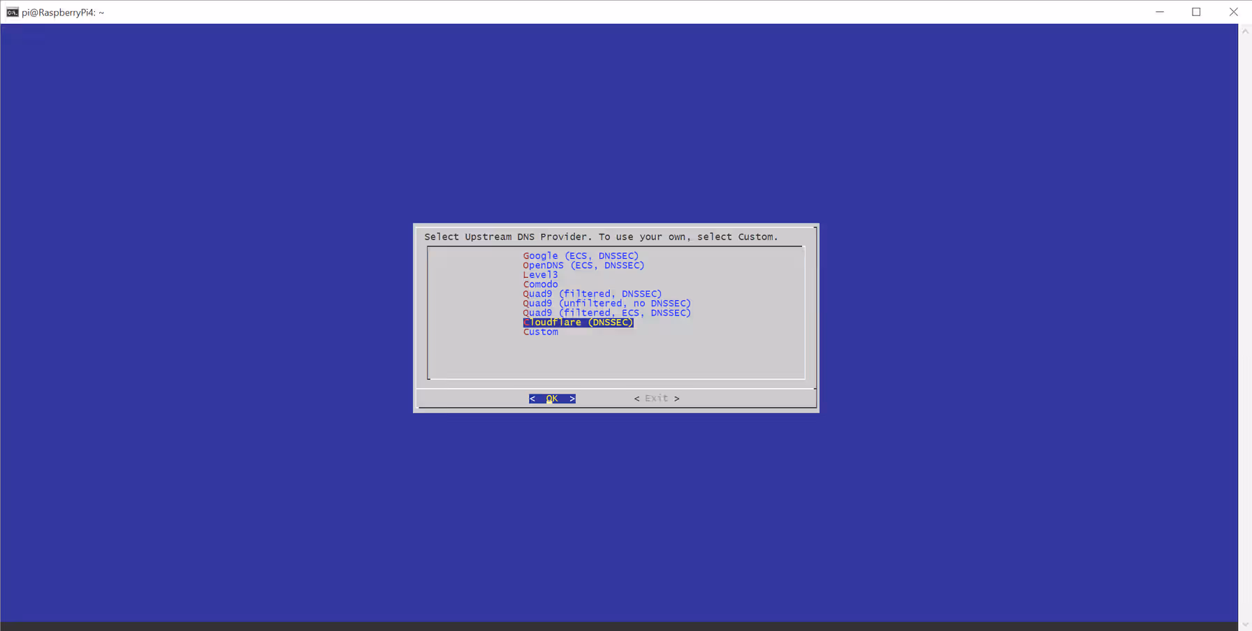The height and width of the screenshot is (631, 1252).
Task: Click highlighted Cloudflare (DNSSEC) entry
Action: coord(578,322)
